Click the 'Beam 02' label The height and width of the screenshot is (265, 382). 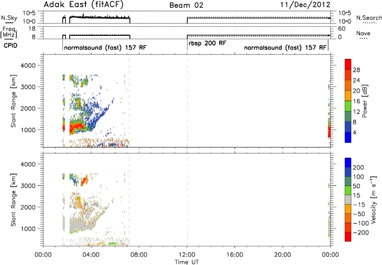coord(186,5)
